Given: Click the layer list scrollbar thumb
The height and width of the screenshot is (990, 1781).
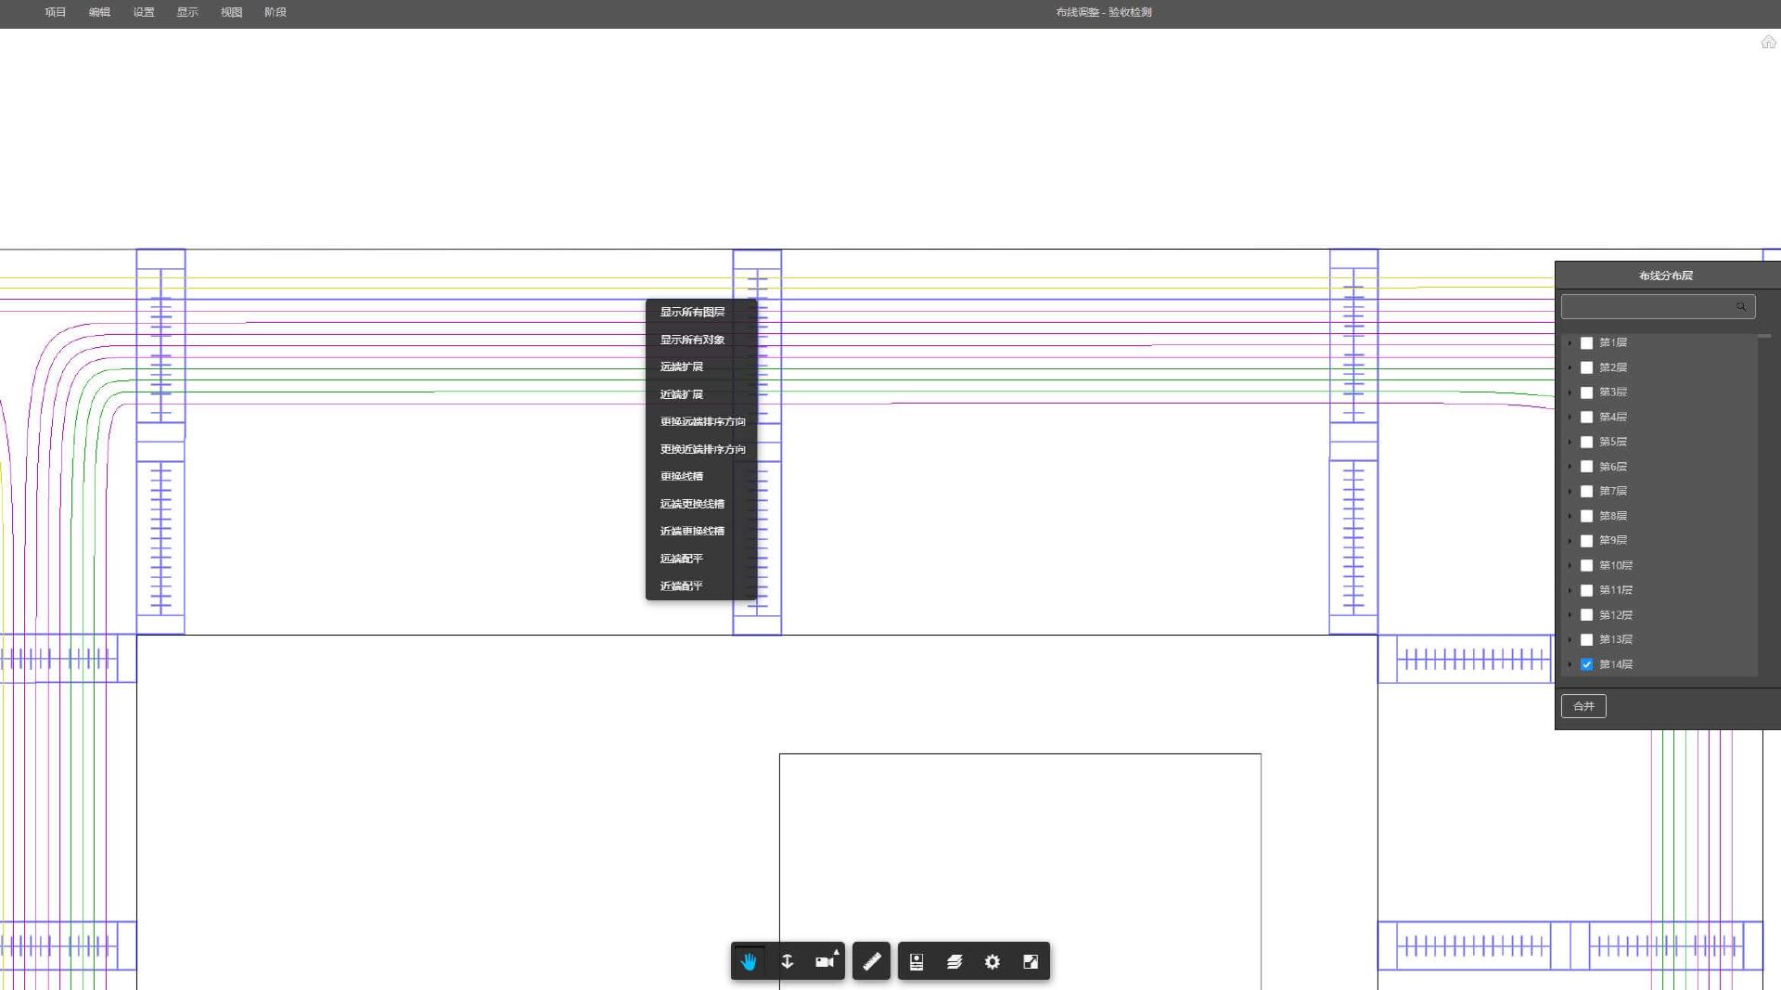Looking at the screenshot, I should 1764,336.
